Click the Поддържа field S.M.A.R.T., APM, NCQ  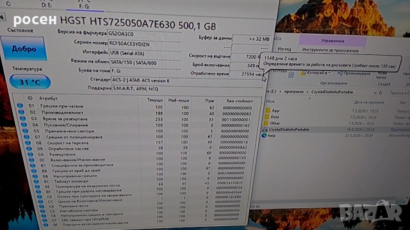(188, 89)
